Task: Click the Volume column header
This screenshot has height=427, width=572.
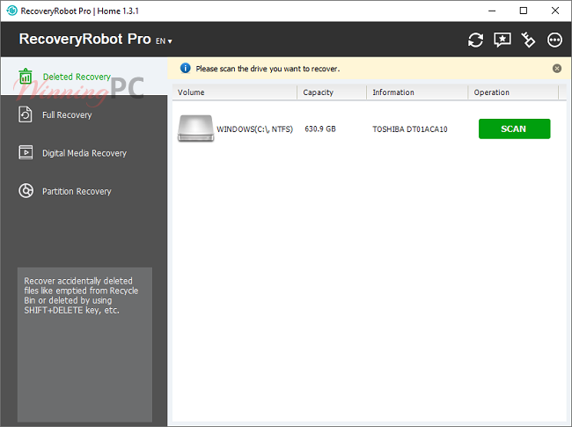Action: pos(235,92)
